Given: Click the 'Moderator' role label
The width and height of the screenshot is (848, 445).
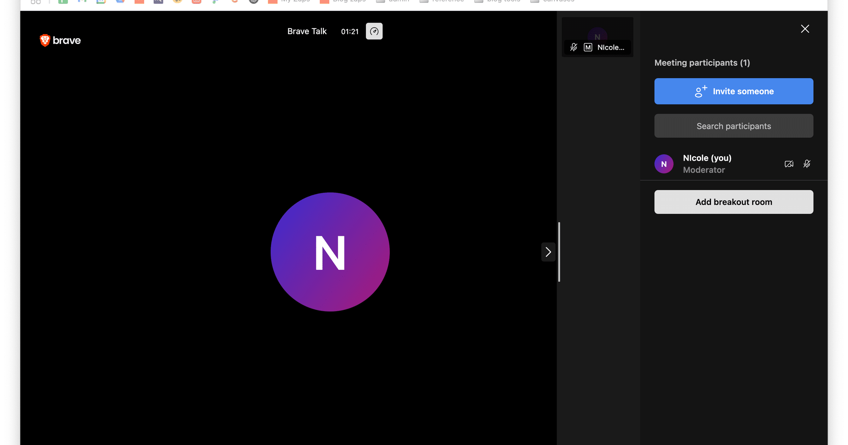Looking at the screenshot, I should click(704, 170).
